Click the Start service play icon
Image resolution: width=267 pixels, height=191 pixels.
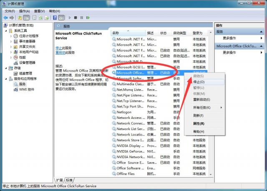click(x=70, y=18)
